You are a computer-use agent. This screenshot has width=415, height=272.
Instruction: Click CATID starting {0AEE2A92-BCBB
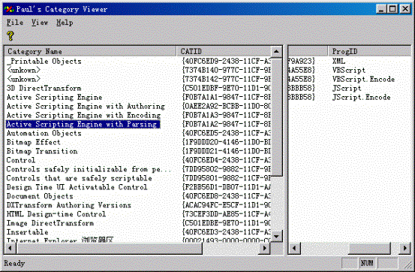click(x=227, y=106)
